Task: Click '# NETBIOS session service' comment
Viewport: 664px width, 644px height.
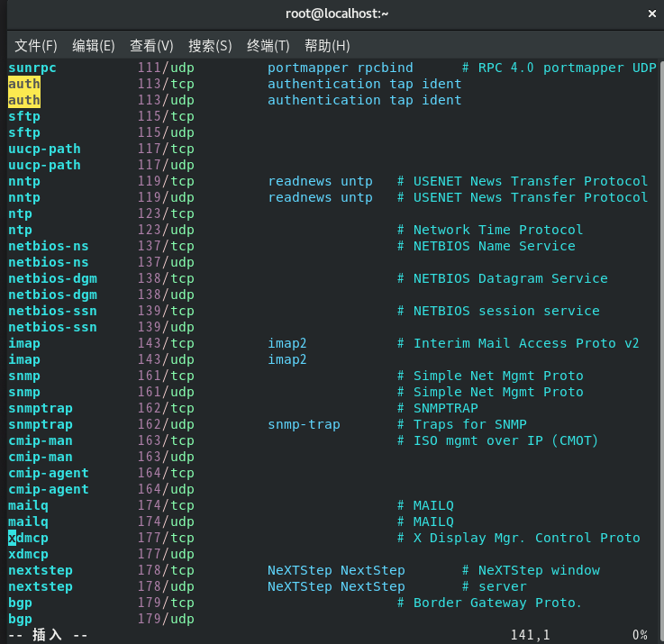Action: [x=498, y=312]
